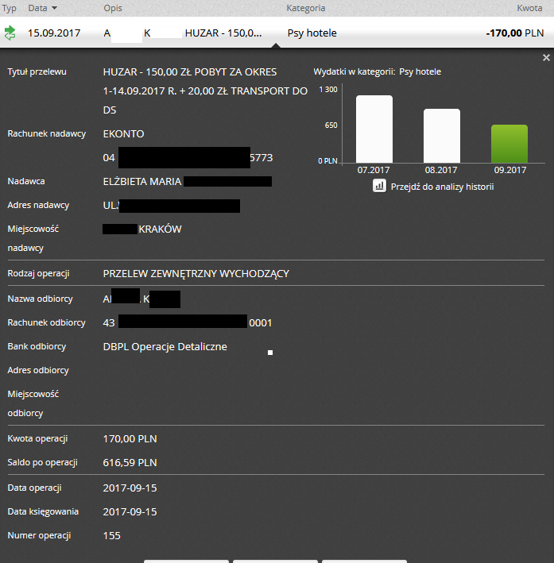554x563 pixels.
Task: Close the transaction details panel
Action: [545, 58]
